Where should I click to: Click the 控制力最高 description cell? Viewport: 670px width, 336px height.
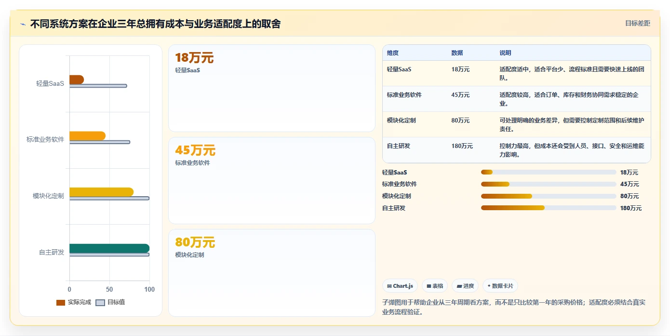coord(572,150)
